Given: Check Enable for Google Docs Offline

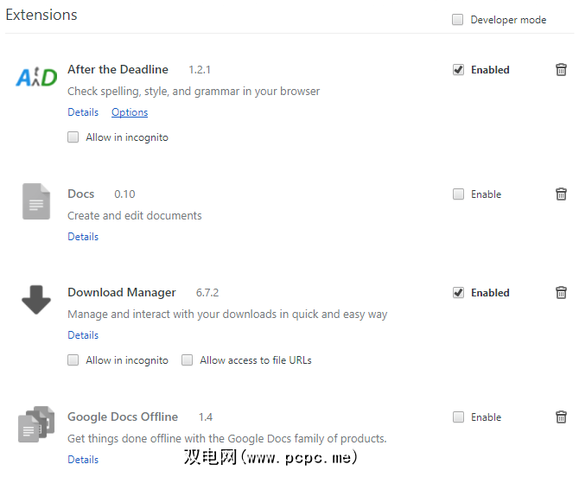Looking at the screenshot, I should (x=458, y=417).
